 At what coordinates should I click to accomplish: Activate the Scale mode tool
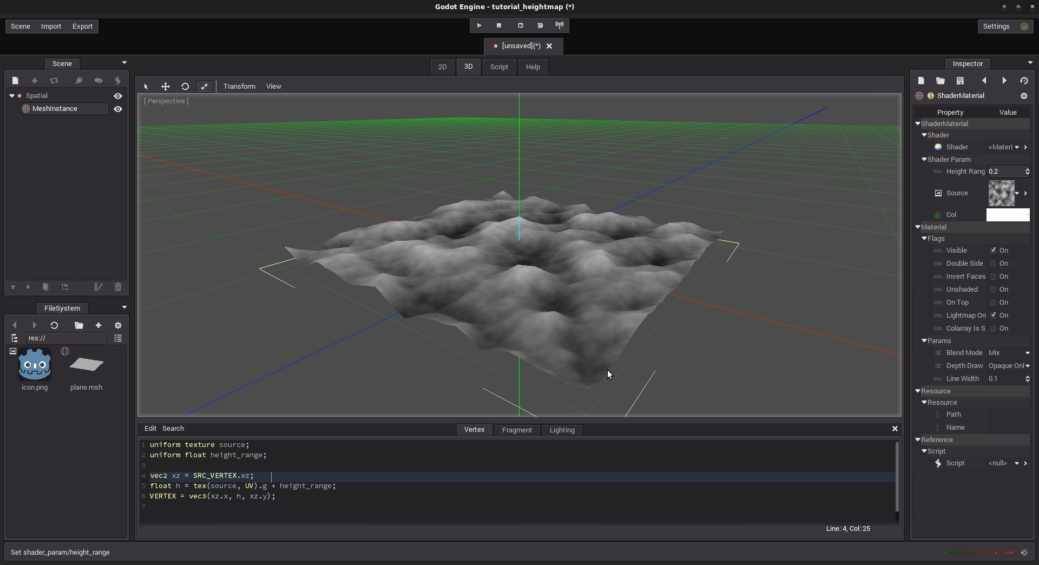click(x=204, y=87)
